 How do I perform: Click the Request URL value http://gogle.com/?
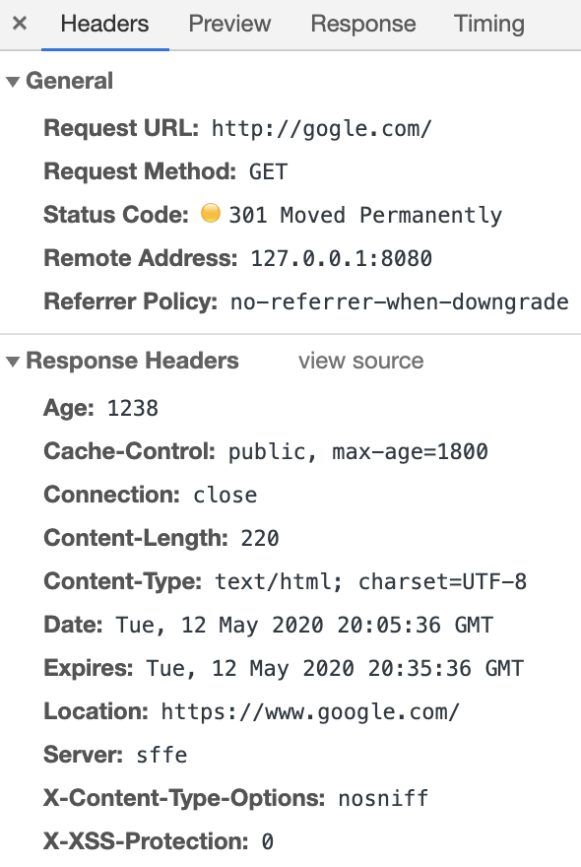pyautogui.click(x=321, y=128)
